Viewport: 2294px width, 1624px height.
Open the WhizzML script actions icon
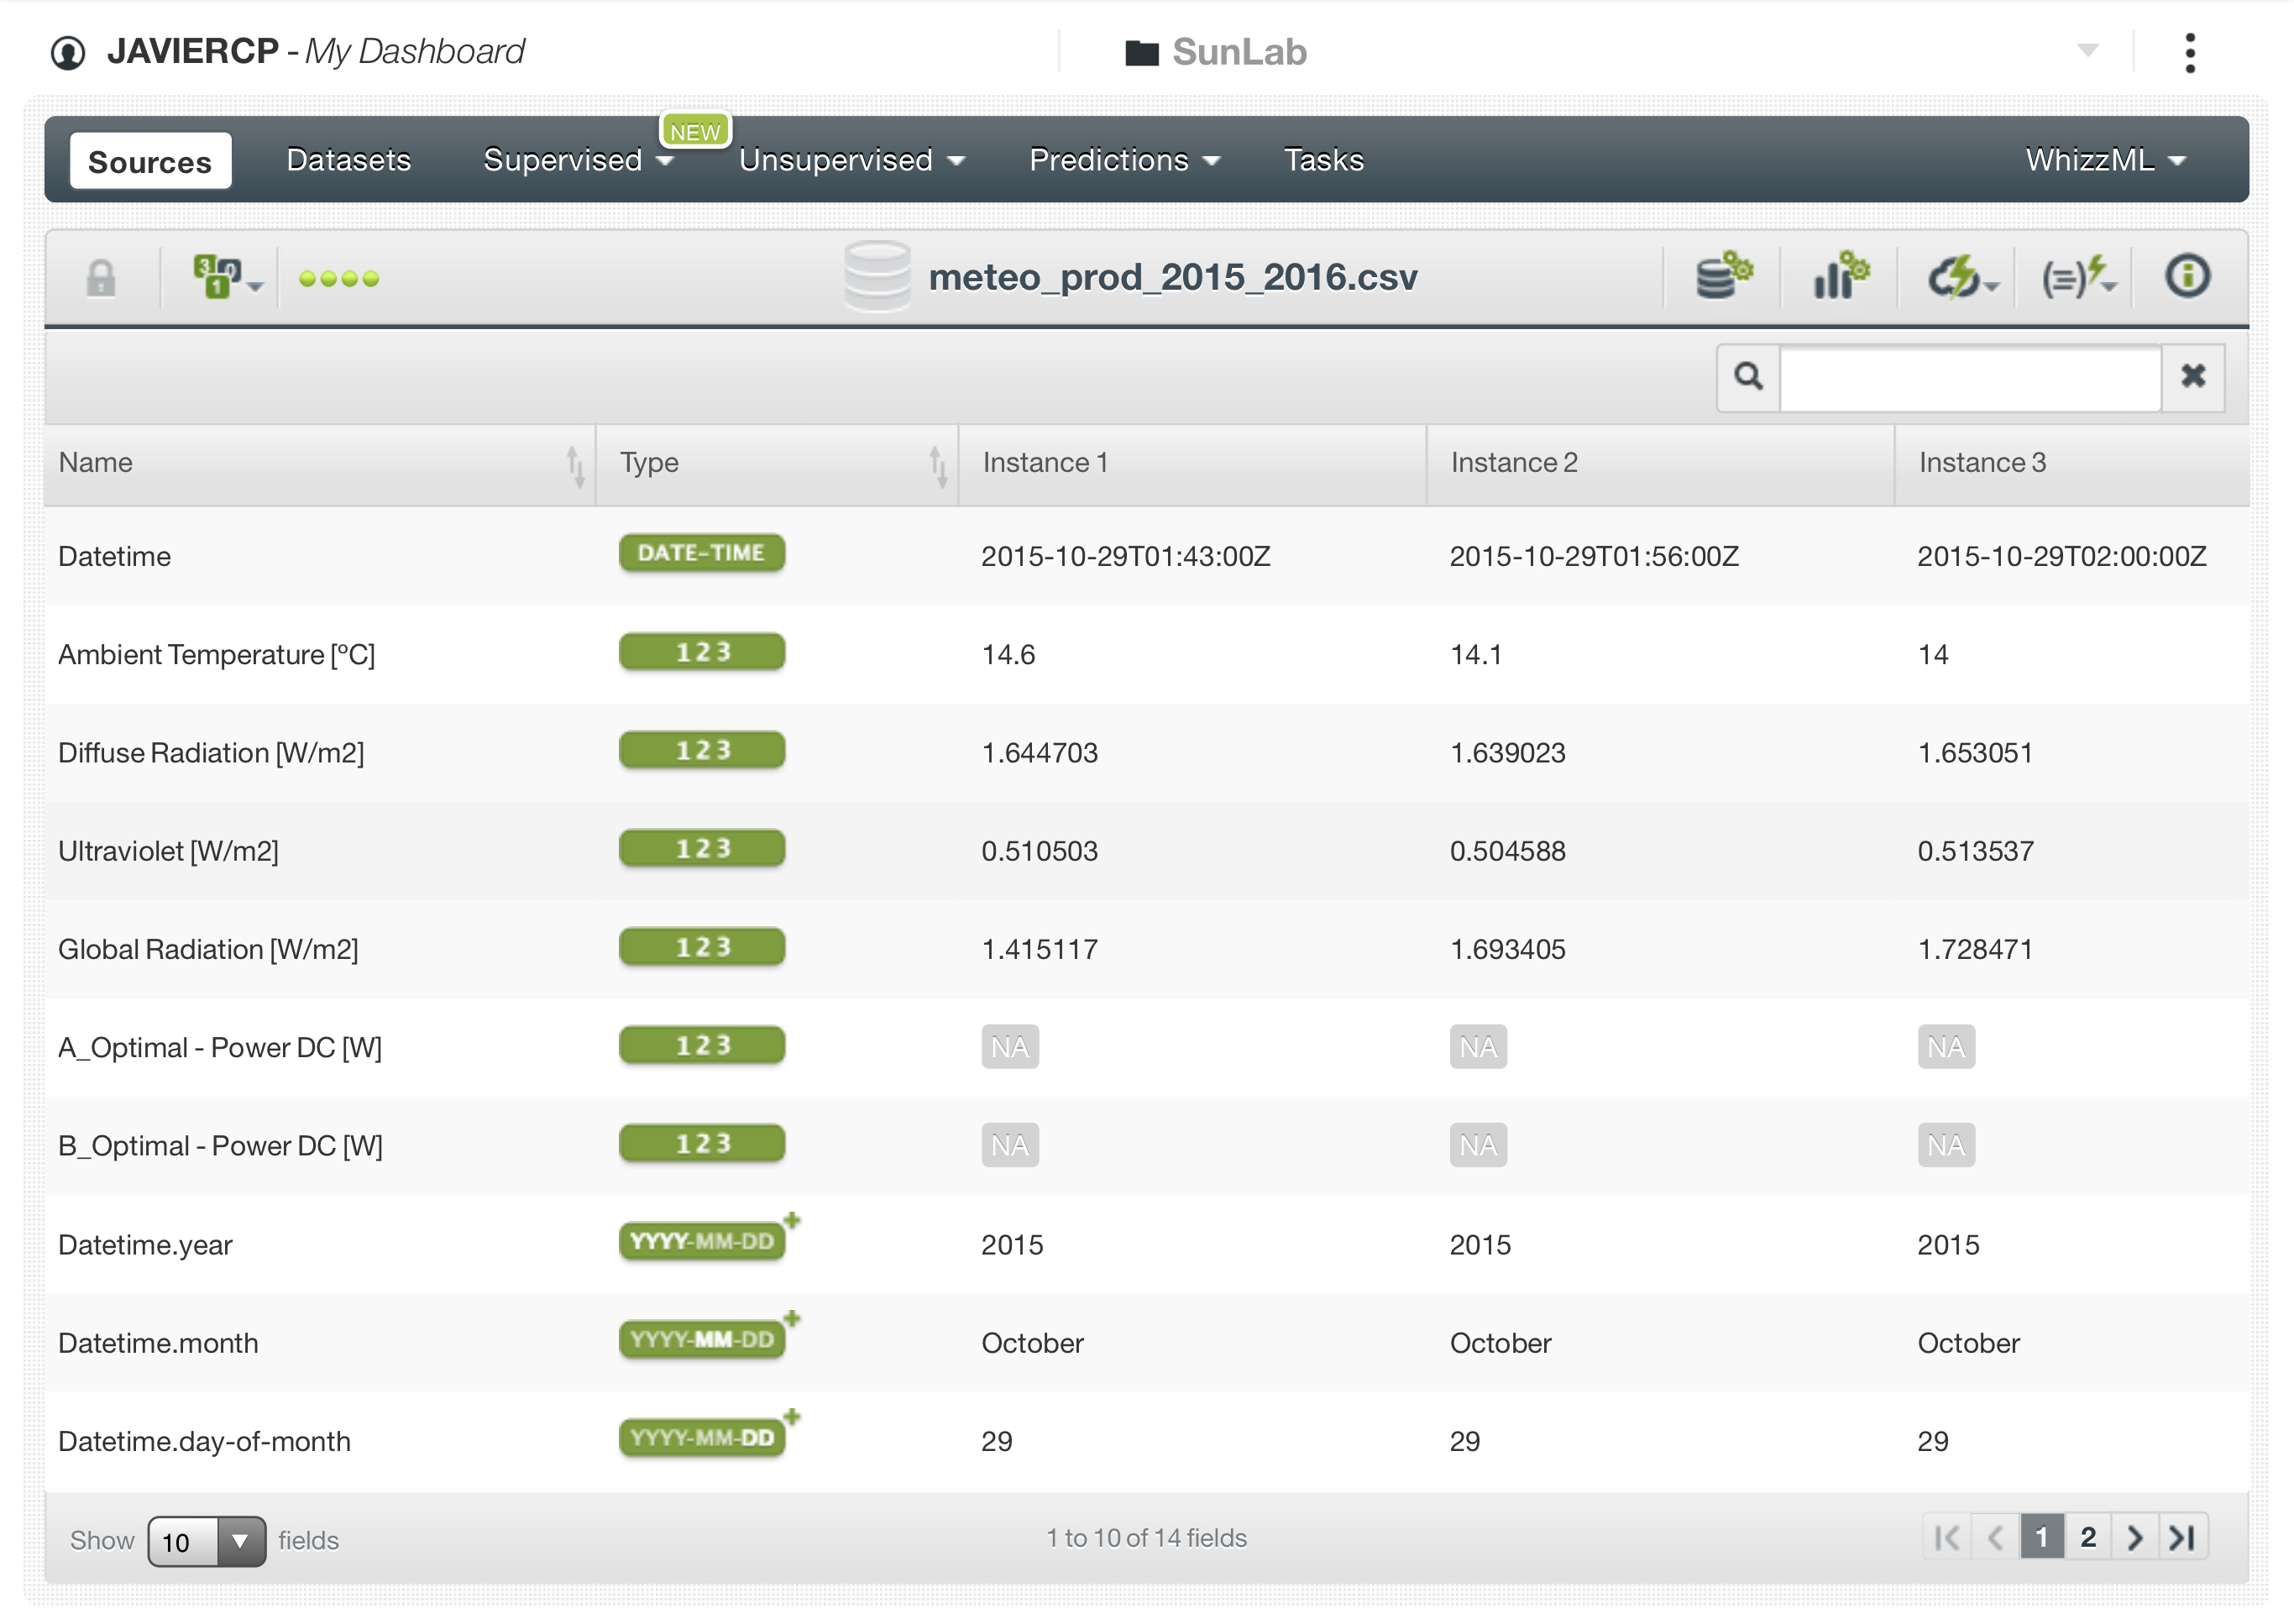pyautogui.click(x=2076, y=277)
